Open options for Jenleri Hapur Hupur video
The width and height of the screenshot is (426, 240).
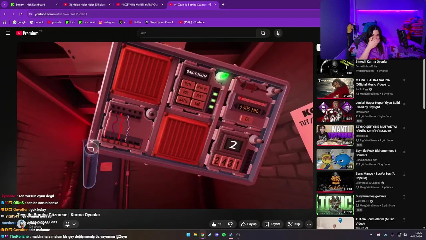[404, 103]
